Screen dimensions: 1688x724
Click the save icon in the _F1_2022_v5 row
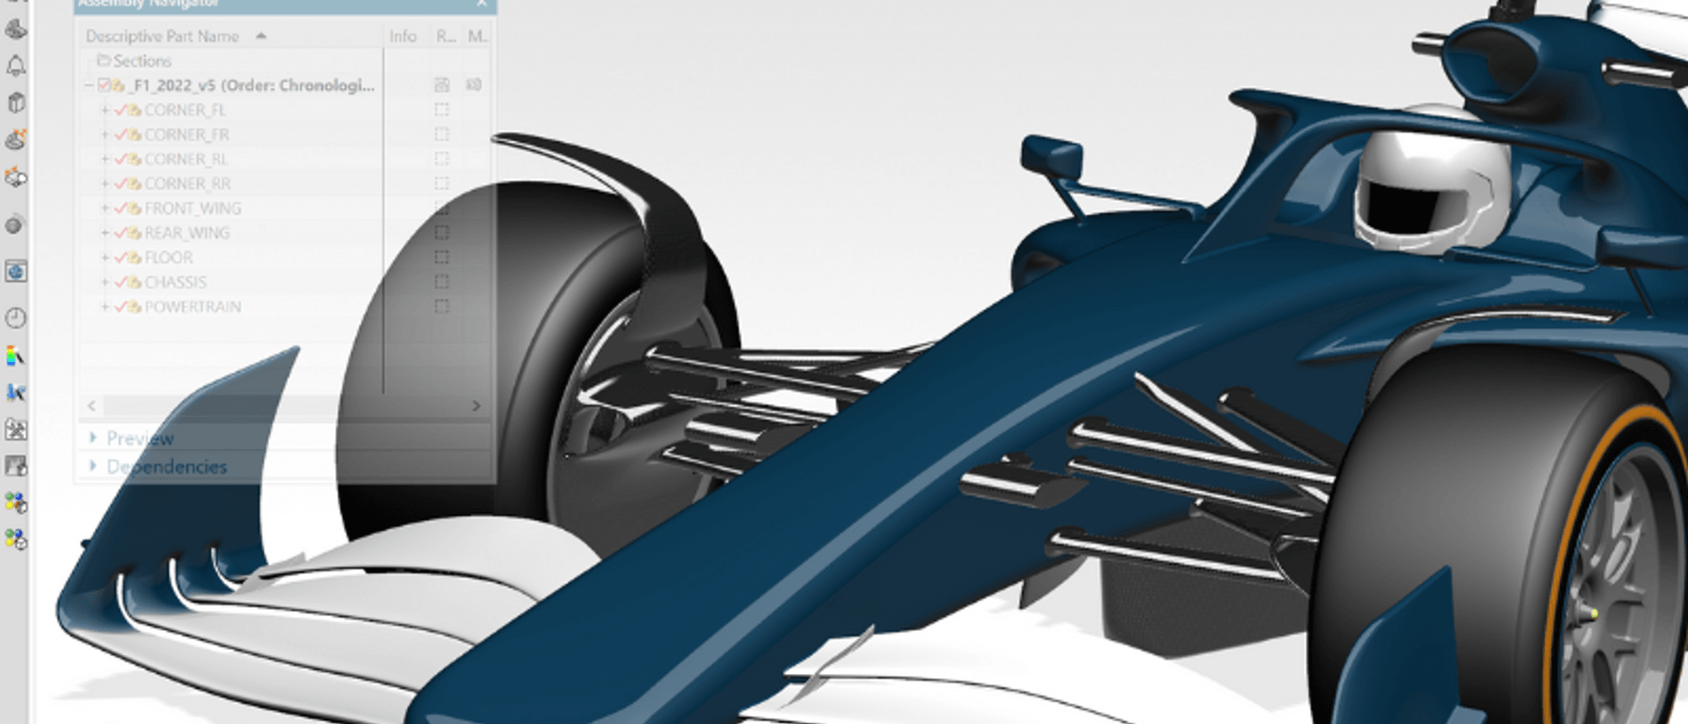(442, 85)
